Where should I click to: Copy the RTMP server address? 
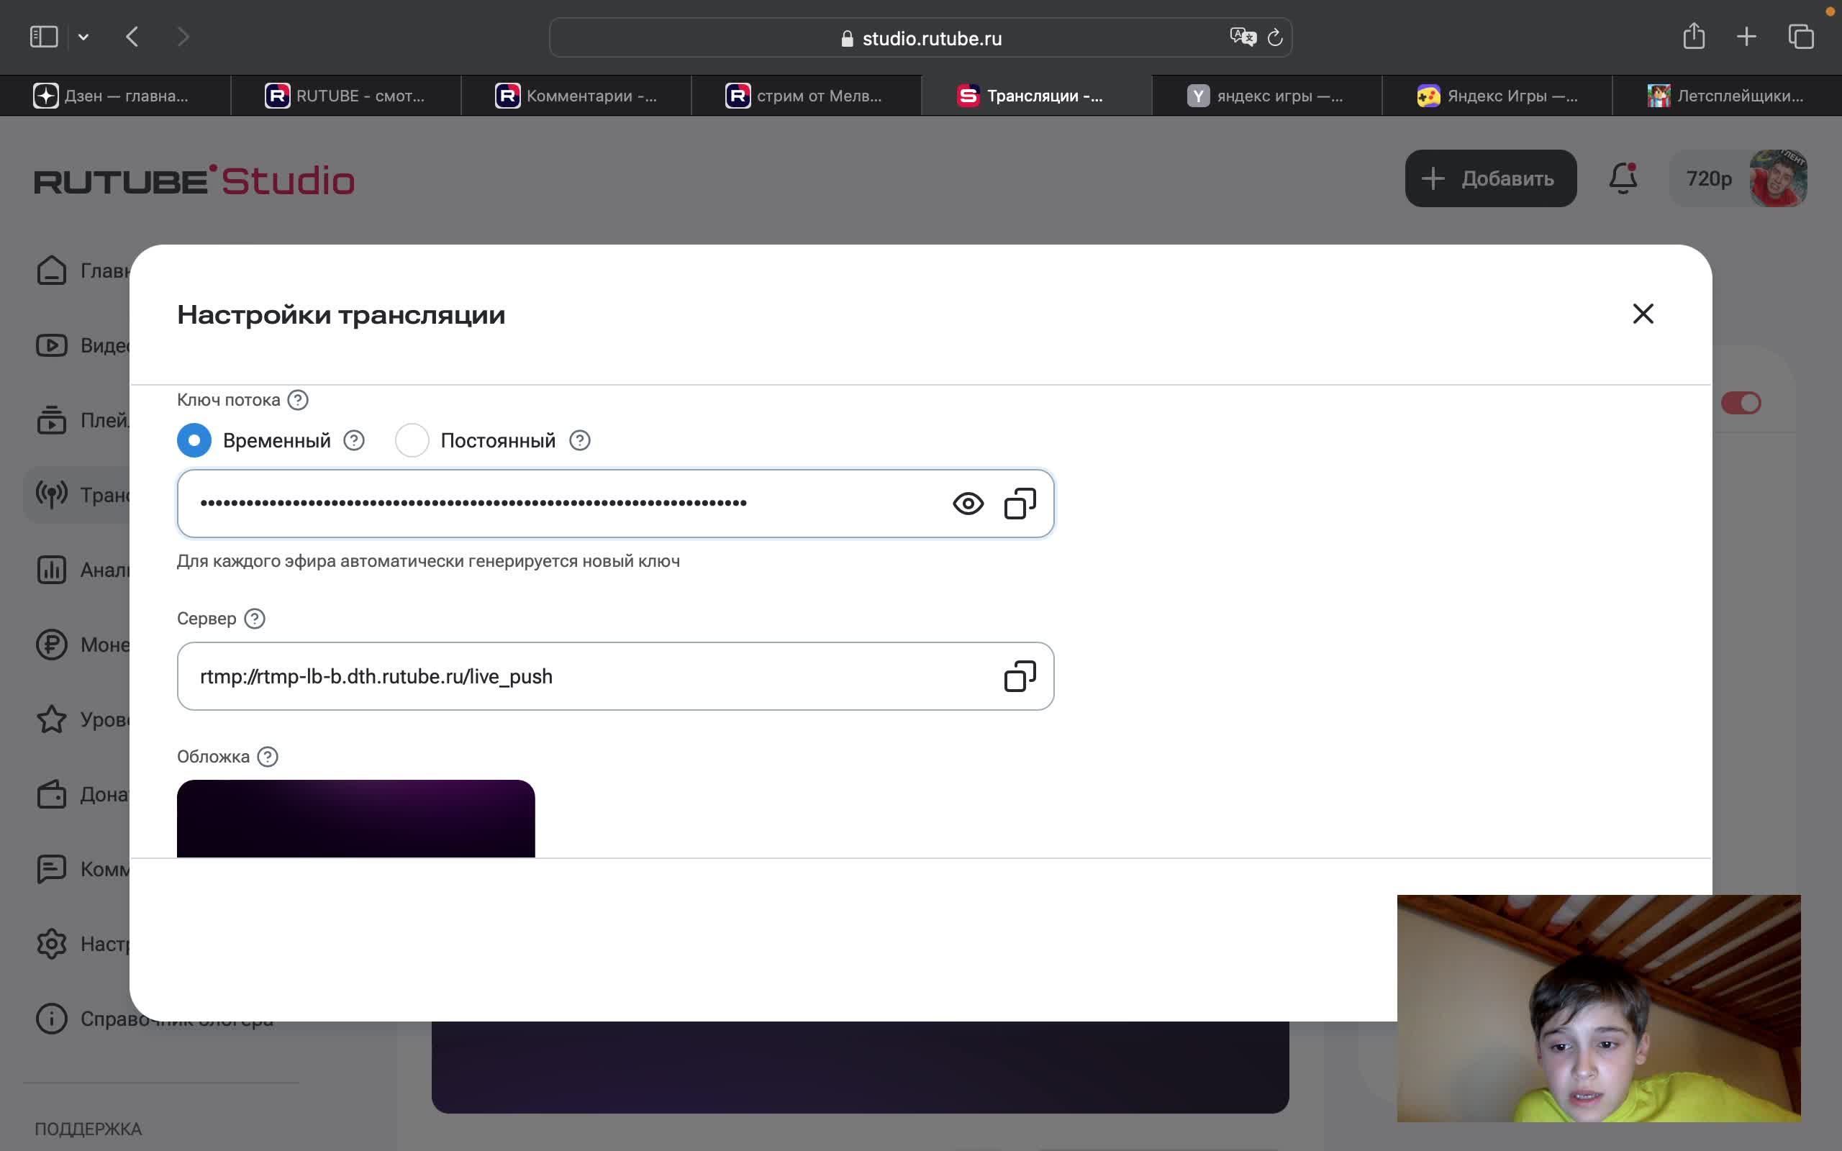pos(1019,676)
